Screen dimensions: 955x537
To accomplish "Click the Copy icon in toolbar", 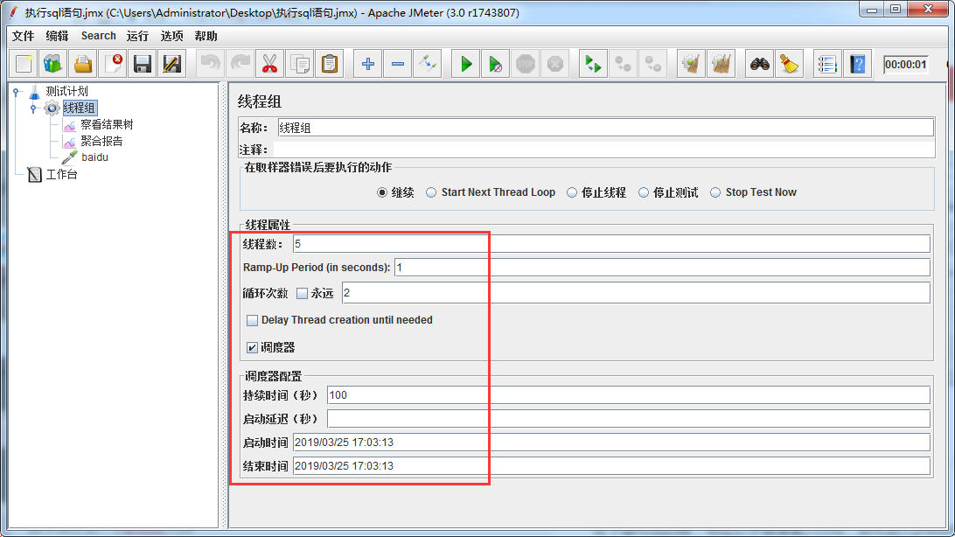I will coord(300,64).
